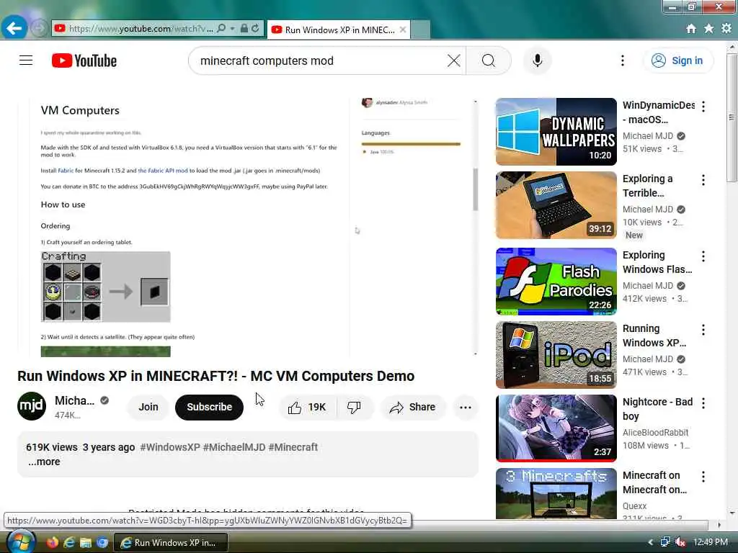Open YouTube hamburger guide menu
The width and height of the screenshot is (738, 553).
(26, 60)
